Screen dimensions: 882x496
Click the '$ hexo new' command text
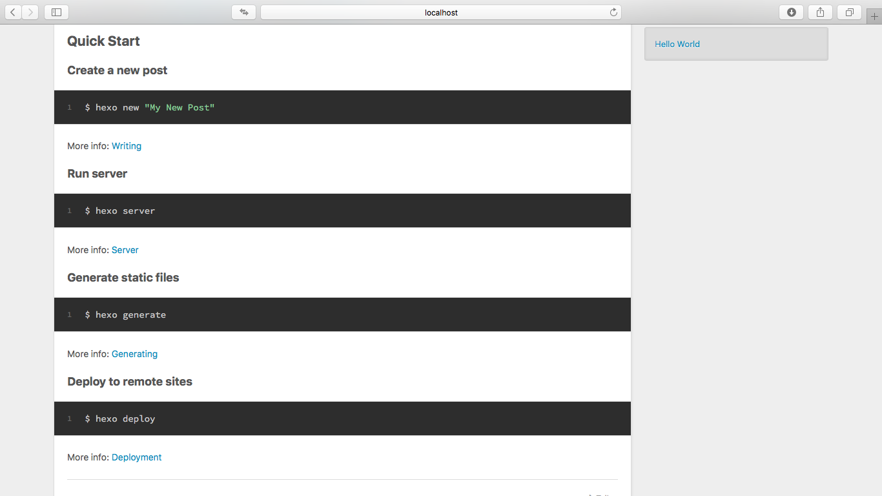112,107
